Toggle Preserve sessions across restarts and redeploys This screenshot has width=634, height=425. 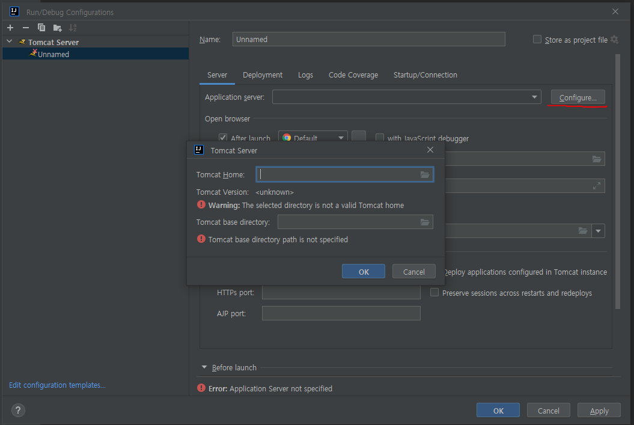click(434, 292)
